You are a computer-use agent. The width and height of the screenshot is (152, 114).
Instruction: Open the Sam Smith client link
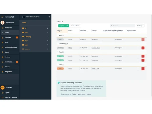point(95,56)
